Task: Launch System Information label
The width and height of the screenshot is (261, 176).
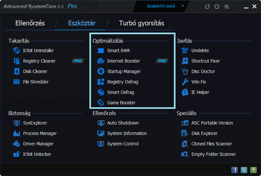Action: click(127, 133)
